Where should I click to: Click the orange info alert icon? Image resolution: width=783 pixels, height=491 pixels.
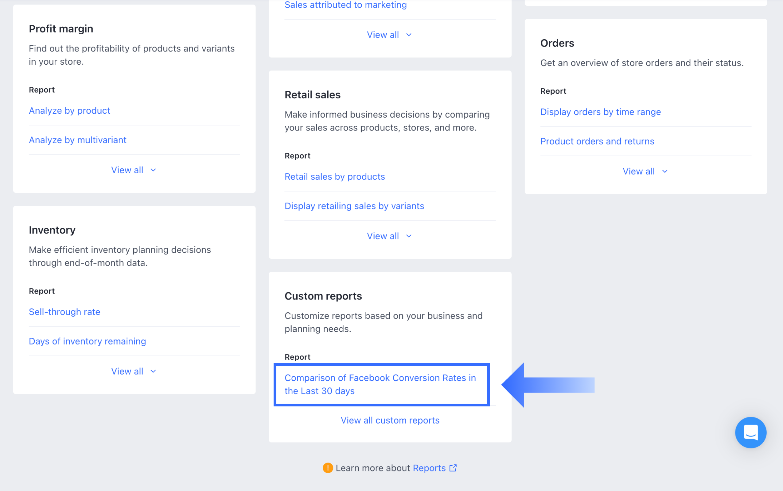(x=327, y=468)
